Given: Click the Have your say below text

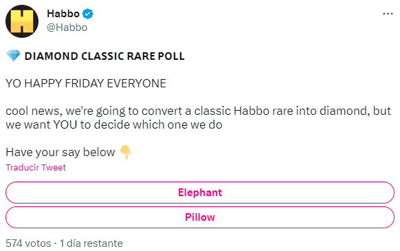Looking at the screenshot, I should [60, 152].
